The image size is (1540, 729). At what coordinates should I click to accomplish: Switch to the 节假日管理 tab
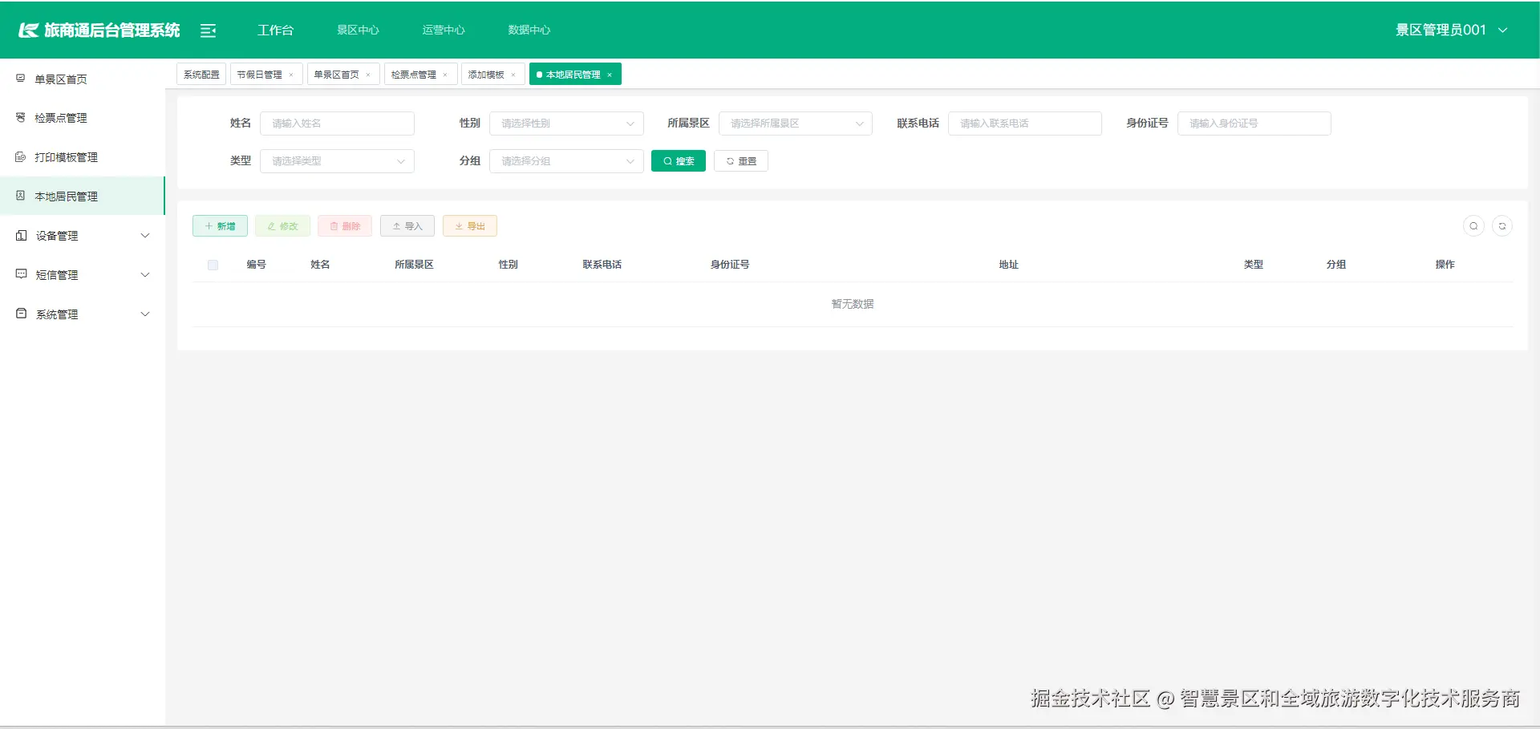coord(261,73)
